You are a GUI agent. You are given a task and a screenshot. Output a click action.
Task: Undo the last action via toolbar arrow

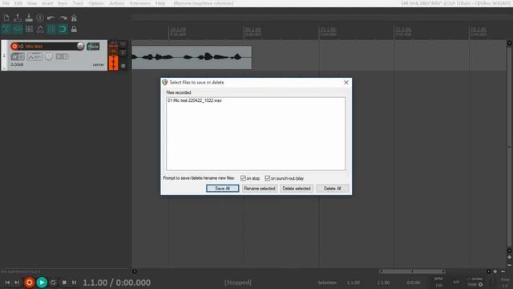pos(51,18)
